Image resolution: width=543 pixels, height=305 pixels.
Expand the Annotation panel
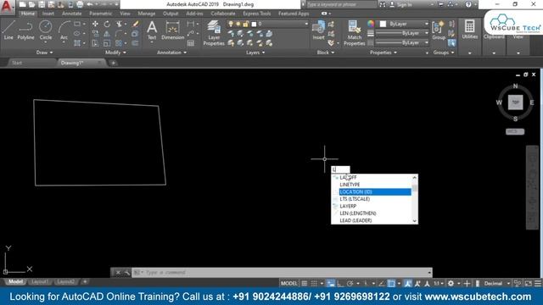pyautogui.click(x=171, y=53)
